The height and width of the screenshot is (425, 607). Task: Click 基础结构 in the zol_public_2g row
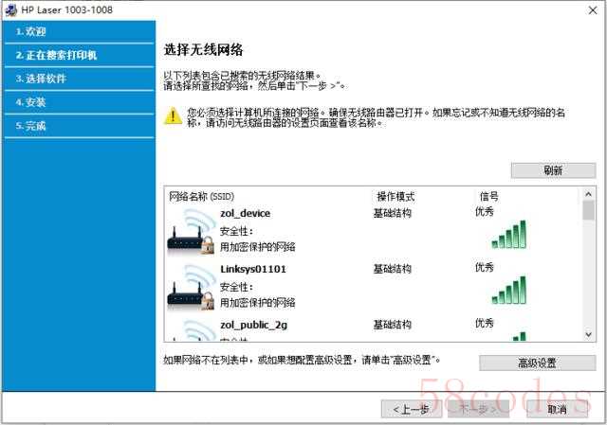pos(392,325)
